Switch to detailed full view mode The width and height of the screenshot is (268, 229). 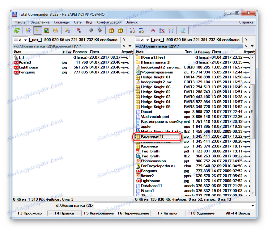pyautogui.click(x=37, y=31)
